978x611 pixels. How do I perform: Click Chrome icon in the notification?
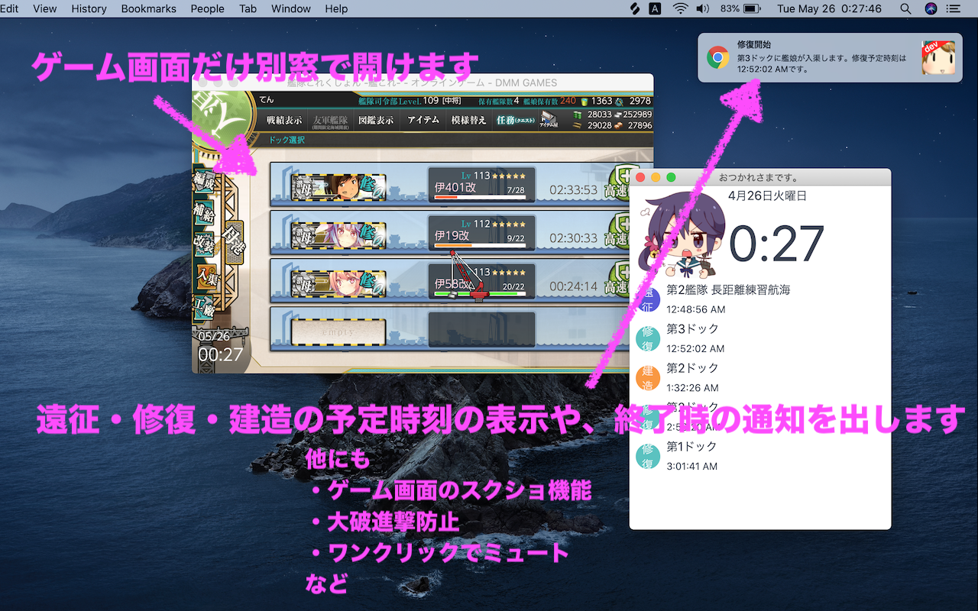[717, 57]
